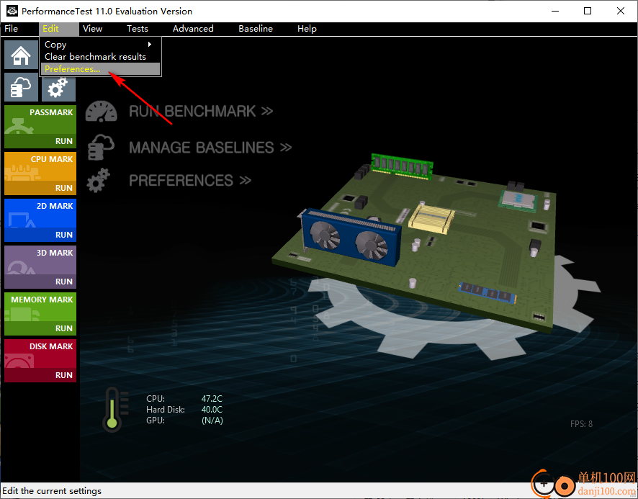Click the cloud server icon beside Manage Baselines

101,147
